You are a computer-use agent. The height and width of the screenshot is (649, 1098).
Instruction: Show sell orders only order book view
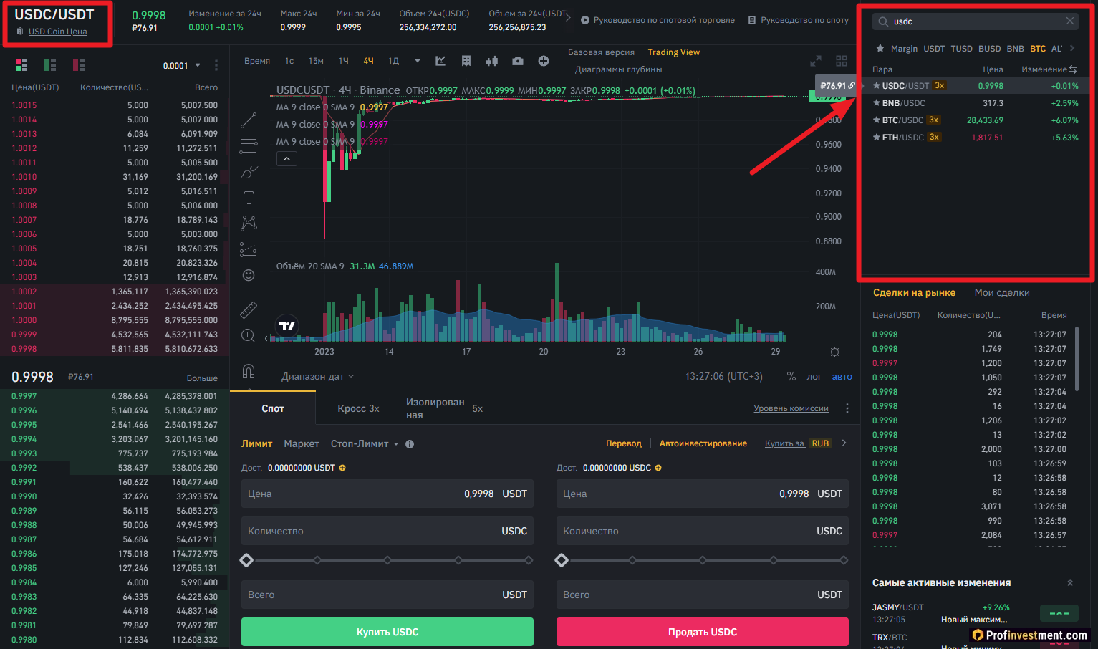coord(79,65)
